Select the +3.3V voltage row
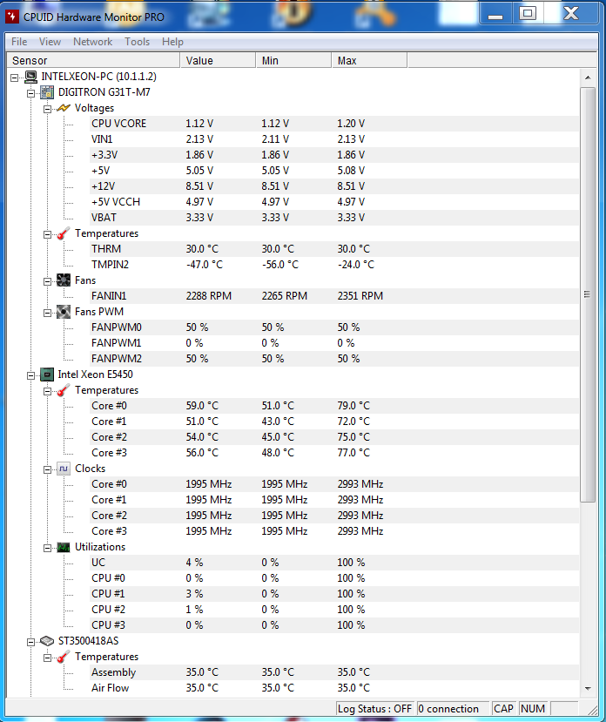 click(x=333, y=155)
